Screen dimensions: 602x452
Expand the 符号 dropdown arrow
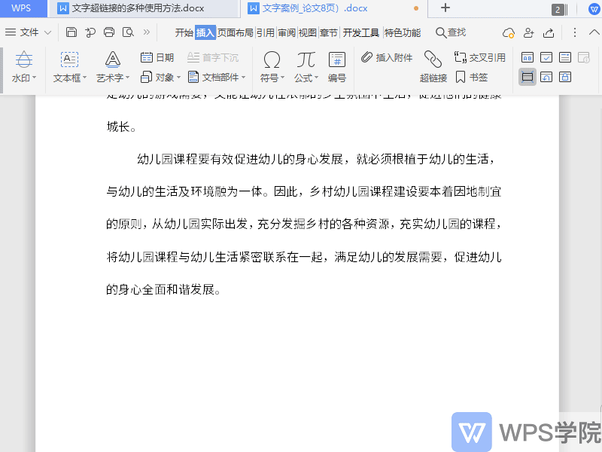(283, 78)
